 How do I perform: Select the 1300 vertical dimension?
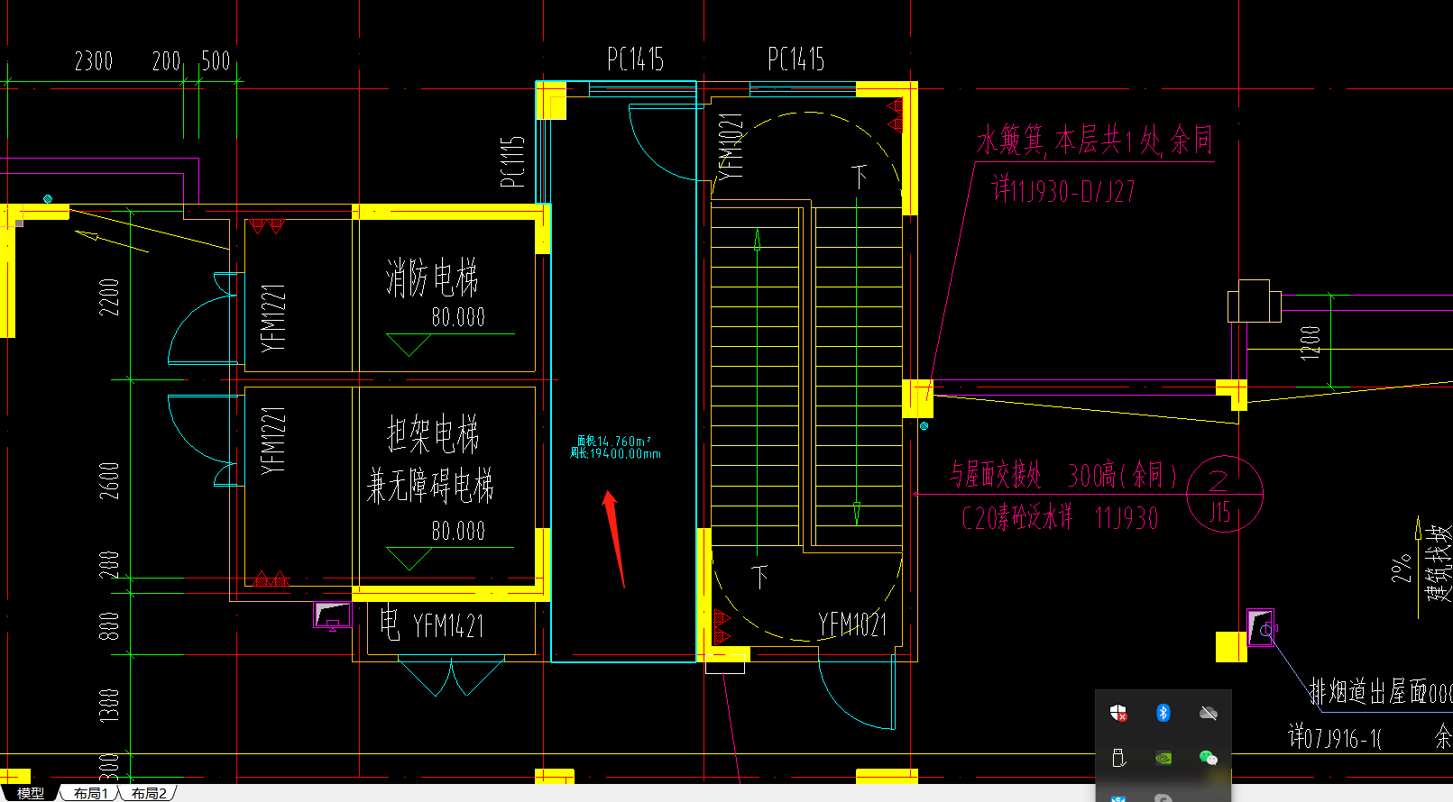pyautogui.click(x=109, y=705)
